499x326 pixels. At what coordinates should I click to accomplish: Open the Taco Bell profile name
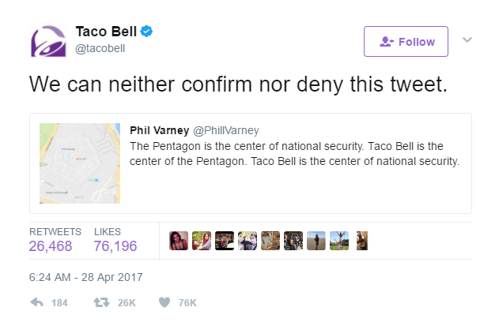[x=106, y=32]
